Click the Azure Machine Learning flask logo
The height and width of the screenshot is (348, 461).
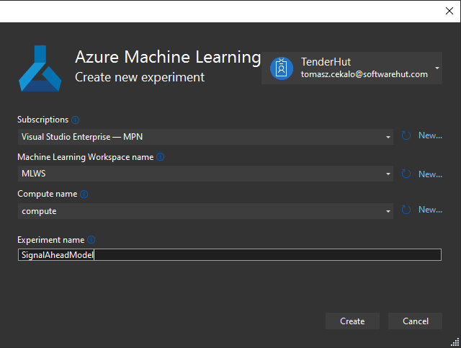40,68
